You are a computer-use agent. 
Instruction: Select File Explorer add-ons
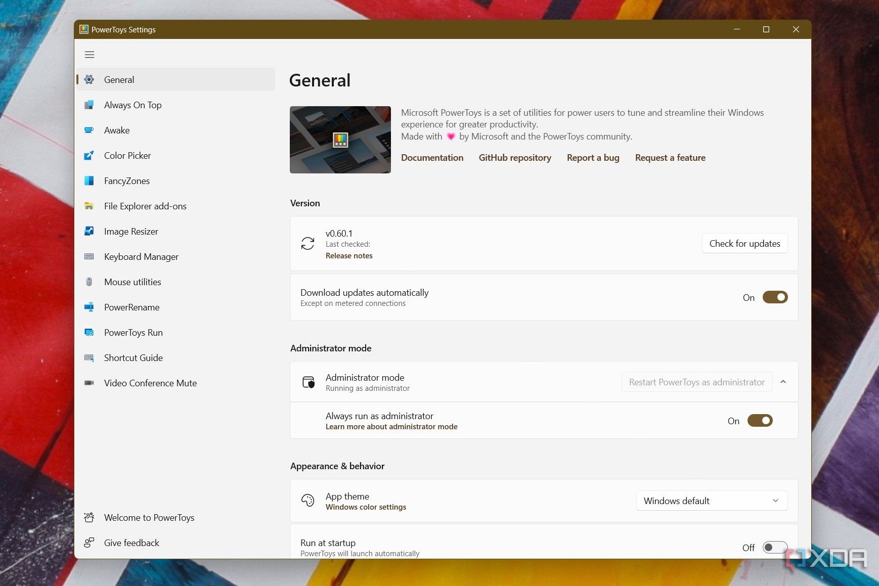pos(175,206)
